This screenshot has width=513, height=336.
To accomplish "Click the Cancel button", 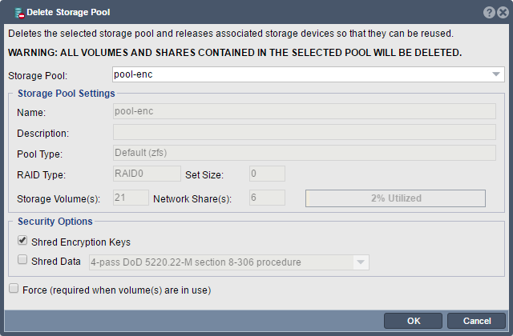I will point(476,321).
